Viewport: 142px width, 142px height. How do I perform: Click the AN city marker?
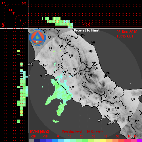click(93, 43)
